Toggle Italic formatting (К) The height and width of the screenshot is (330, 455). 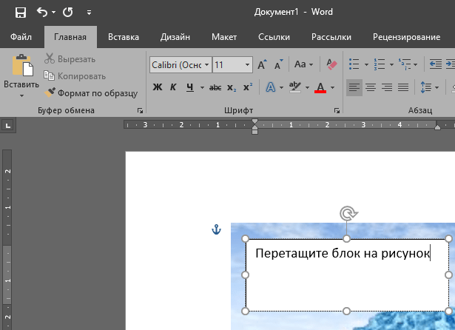pyautogui.click(x=173, y=87)
